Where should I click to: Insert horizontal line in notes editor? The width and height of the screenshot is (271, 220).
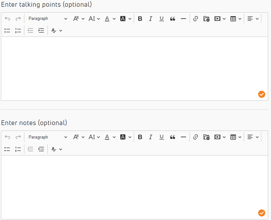183,137
